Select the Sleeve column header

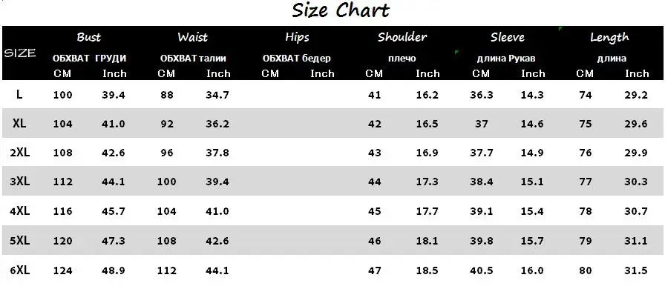pos(507,37)
